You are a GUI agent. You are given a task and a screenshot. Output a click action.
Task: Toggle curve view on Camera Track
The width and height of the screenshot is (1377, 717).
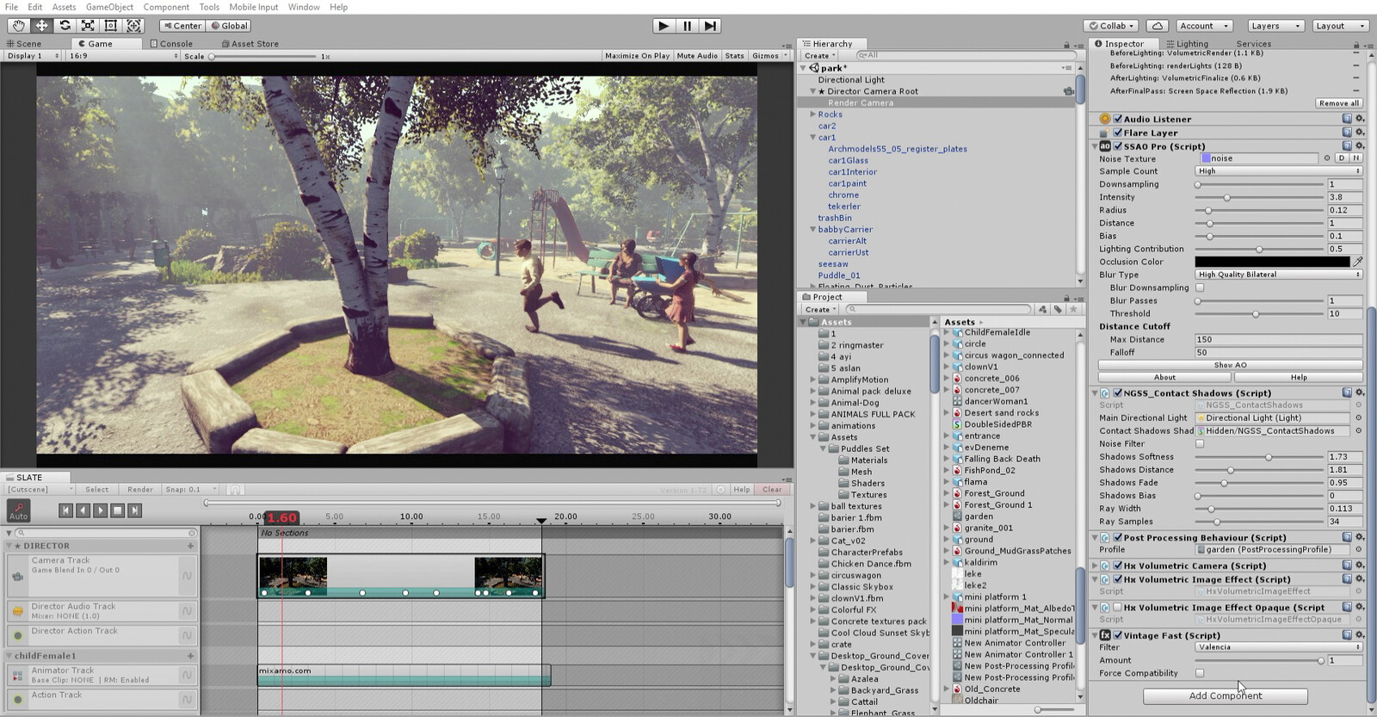186,576
